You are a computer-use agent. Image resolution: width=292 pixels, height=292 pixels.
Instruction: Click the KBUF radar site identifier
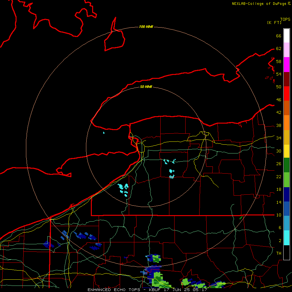coord(155,290)
